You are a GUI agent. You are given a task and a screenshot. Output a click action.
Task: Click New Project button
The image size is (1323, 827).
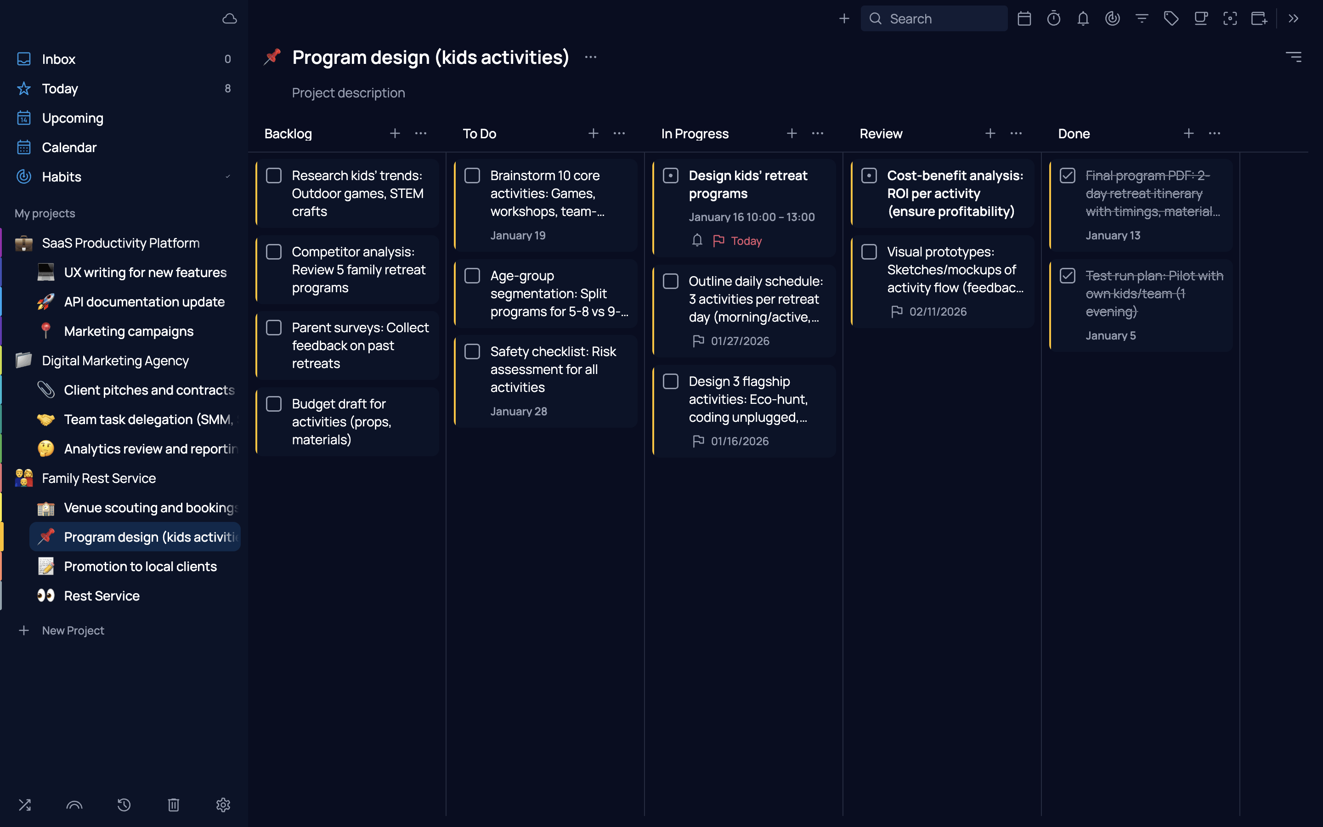click(x=73, y=630)
